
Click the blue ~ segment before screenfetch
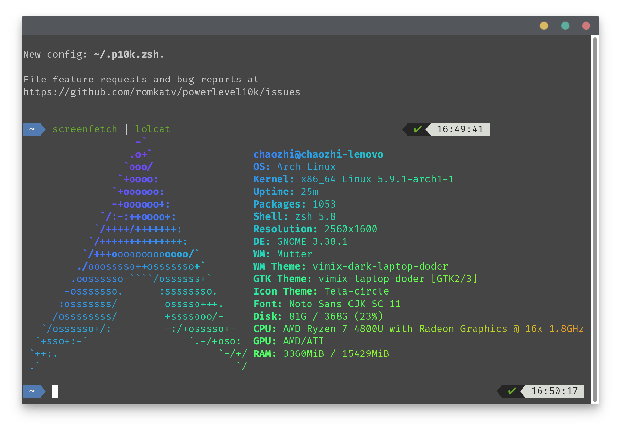point(32,129)
